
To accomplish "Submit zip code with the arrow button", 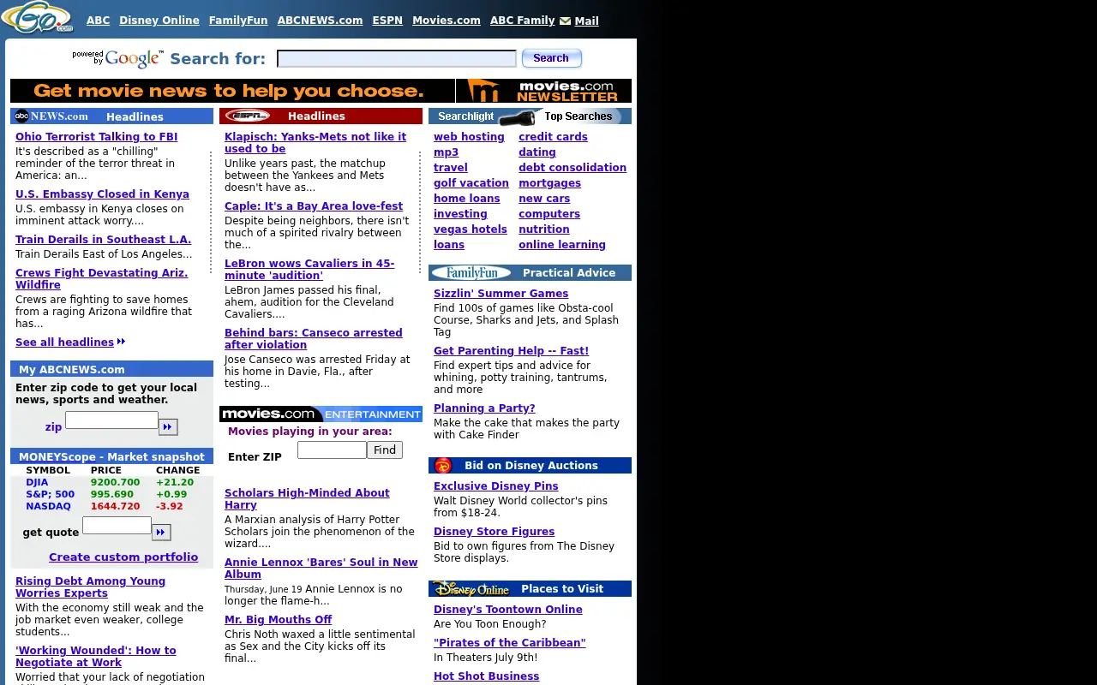I will pyautogui.click(x=168, y=426).
